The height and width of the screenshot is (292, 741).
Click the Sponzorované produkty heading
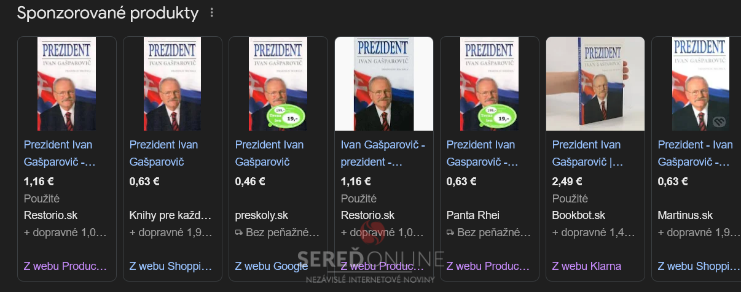108,13
